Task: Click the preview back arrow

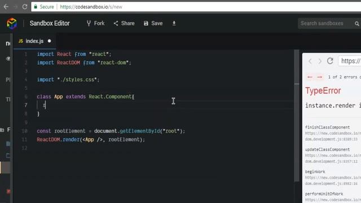Action: click(310, 61)
